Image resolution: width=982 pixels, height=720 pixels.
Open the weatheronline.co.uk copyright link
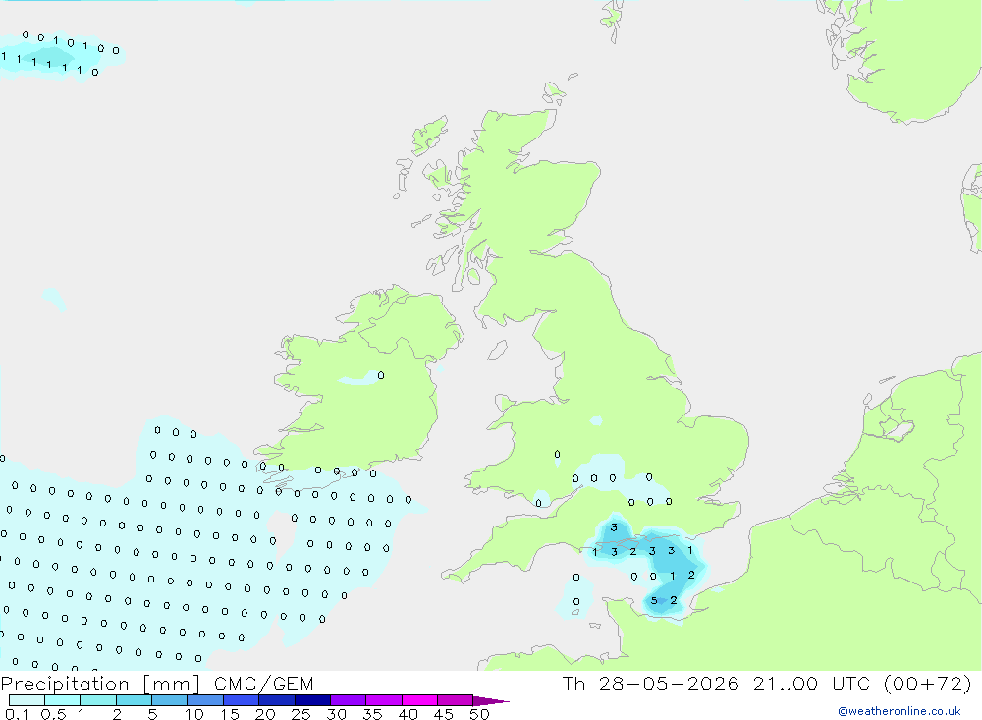tap(900, 711)
